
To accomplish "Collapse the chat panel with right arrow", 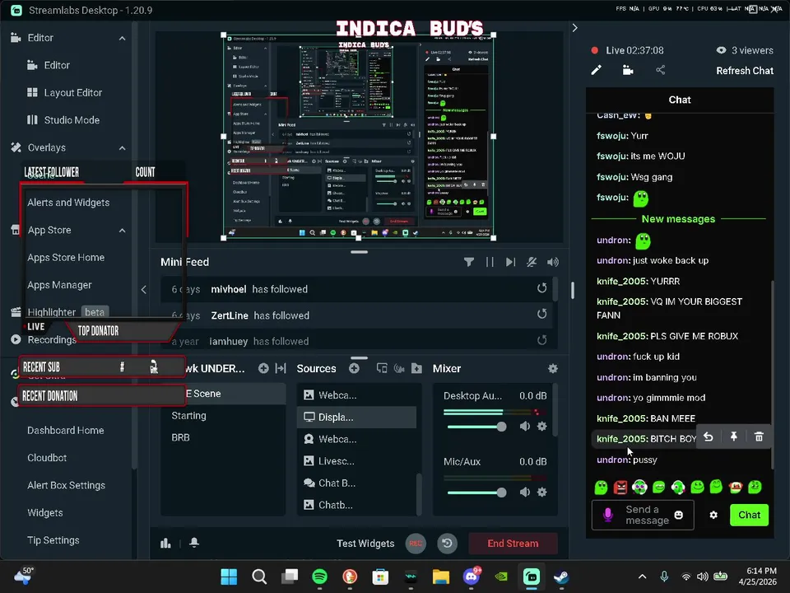I will tap(575, 28).
